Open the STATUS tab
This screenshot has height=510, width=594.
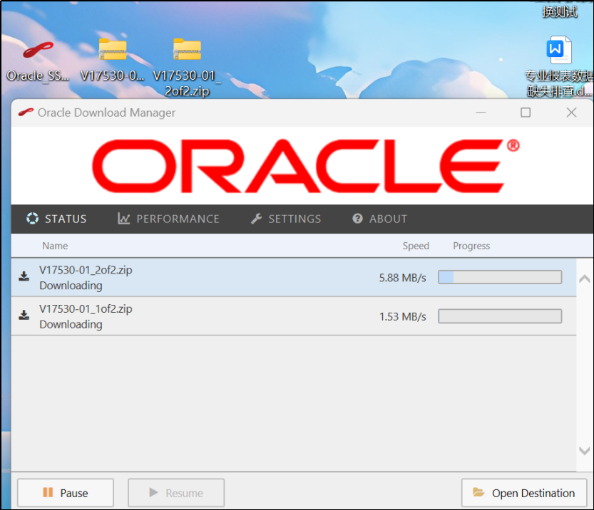coord(56,219)
